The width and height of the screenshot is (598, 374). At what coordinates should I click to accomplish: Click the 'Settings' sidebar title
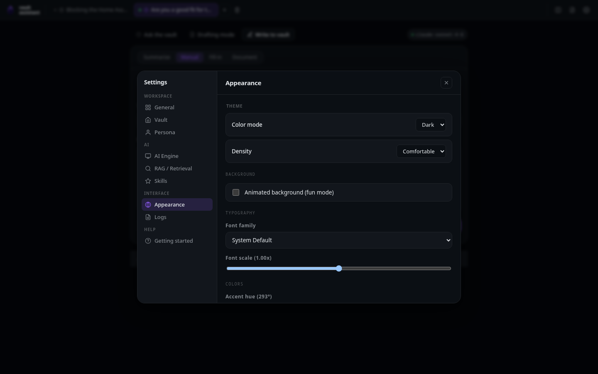156,82
